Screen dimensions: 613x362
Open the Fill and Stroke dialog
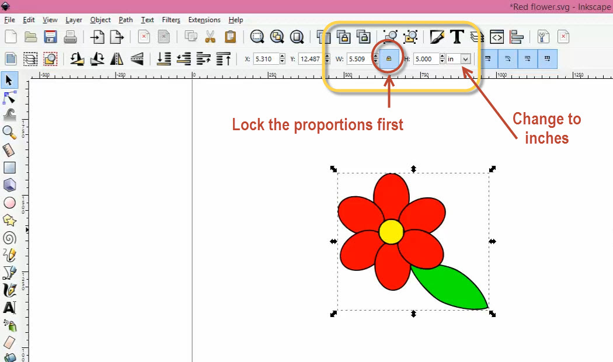pos(437,37)
